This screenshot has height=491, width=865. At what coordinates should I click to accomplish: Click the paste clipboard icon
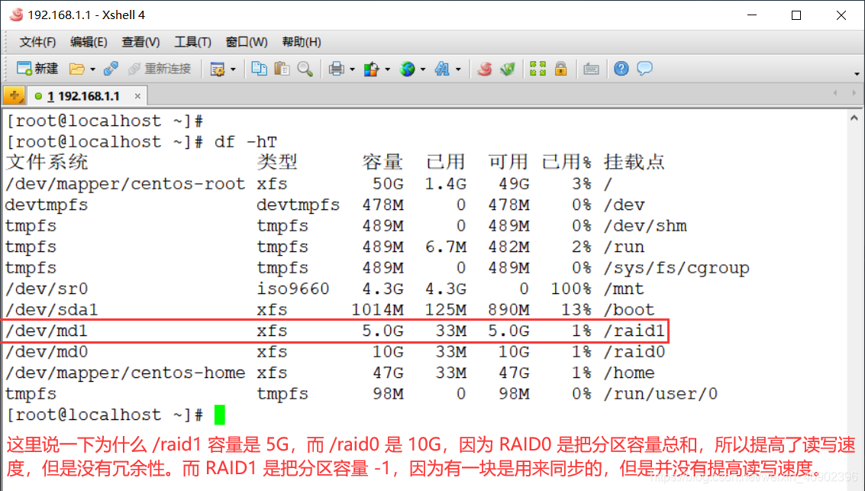click(x=282, y=69)
